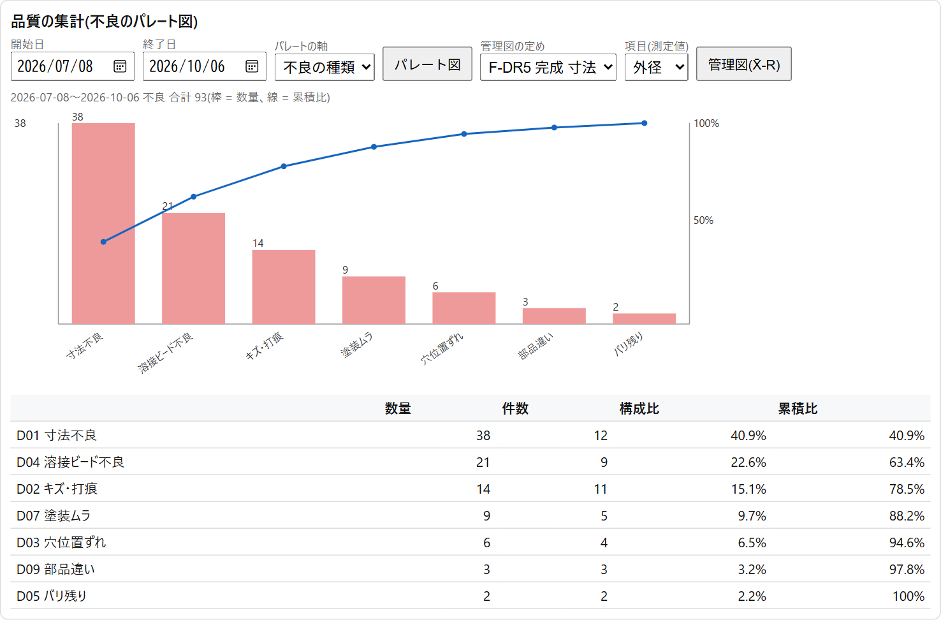The height and width of the screenshot is (620, 941).
Task: Click the 溶接ビード不良 bar with value 21
Action: [193, 269]
